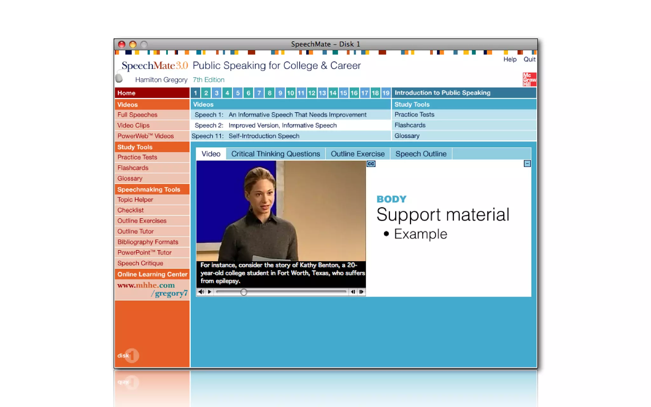Click the video progress slider knob

243,292
